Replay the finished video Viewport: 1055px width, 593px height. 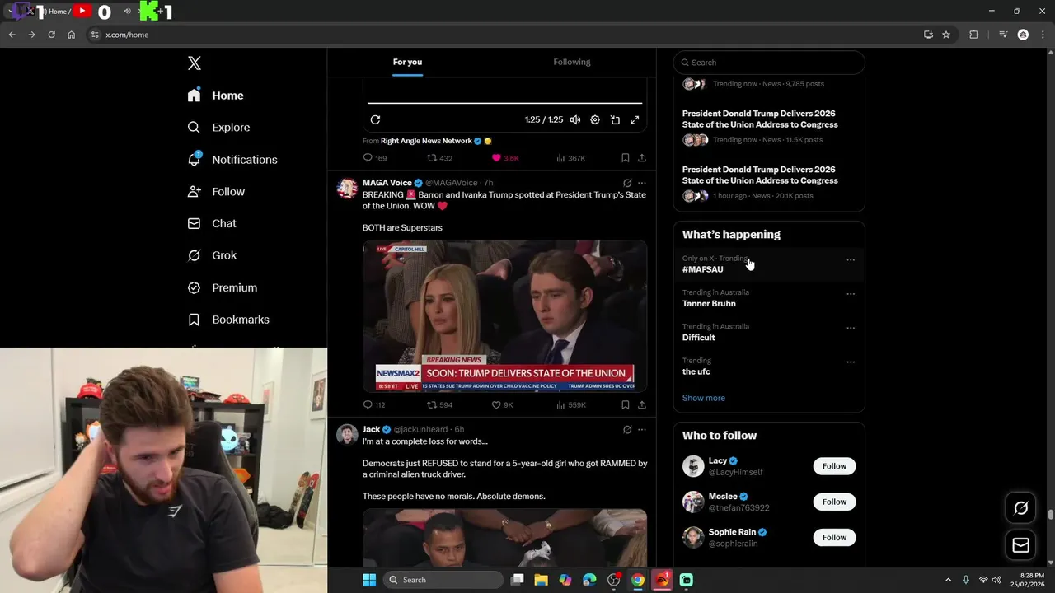(x=375, y=119)
